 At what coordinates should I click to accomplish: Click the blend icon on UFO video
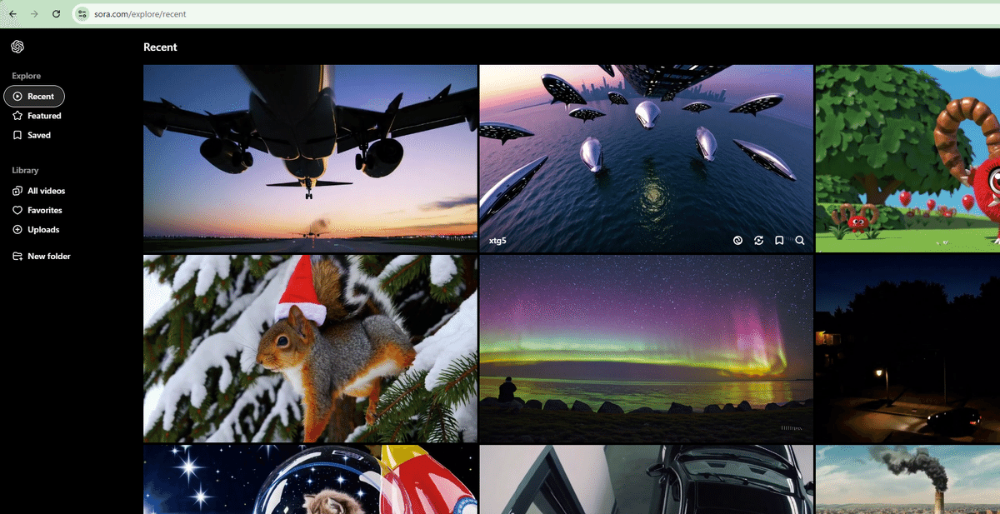(737, 241)
